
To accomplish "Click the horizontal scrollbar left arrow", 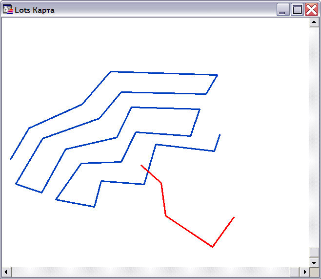I will click(x=6, y=272).
